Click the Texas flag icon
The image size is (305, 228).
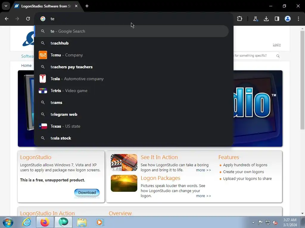pyautogui.click(x=43, y=126)
